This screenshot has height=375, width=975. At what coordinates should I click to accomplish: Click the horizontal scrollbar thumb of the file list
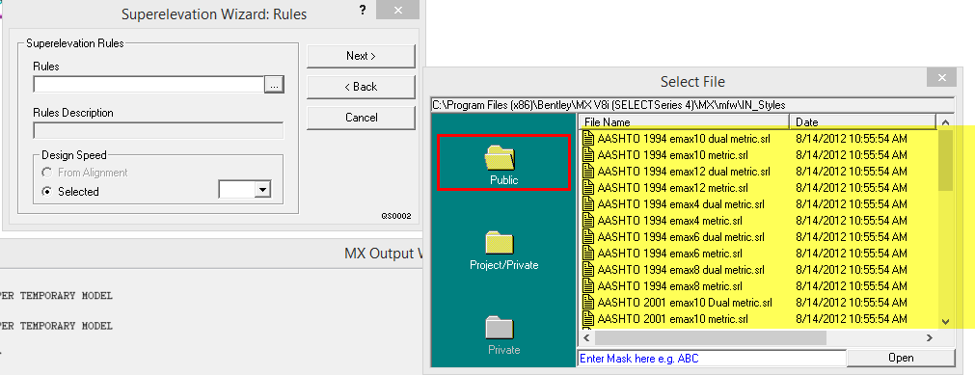[711, 337]
